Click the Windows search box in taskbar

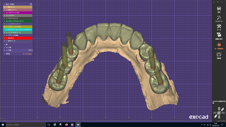pos(26,125)
